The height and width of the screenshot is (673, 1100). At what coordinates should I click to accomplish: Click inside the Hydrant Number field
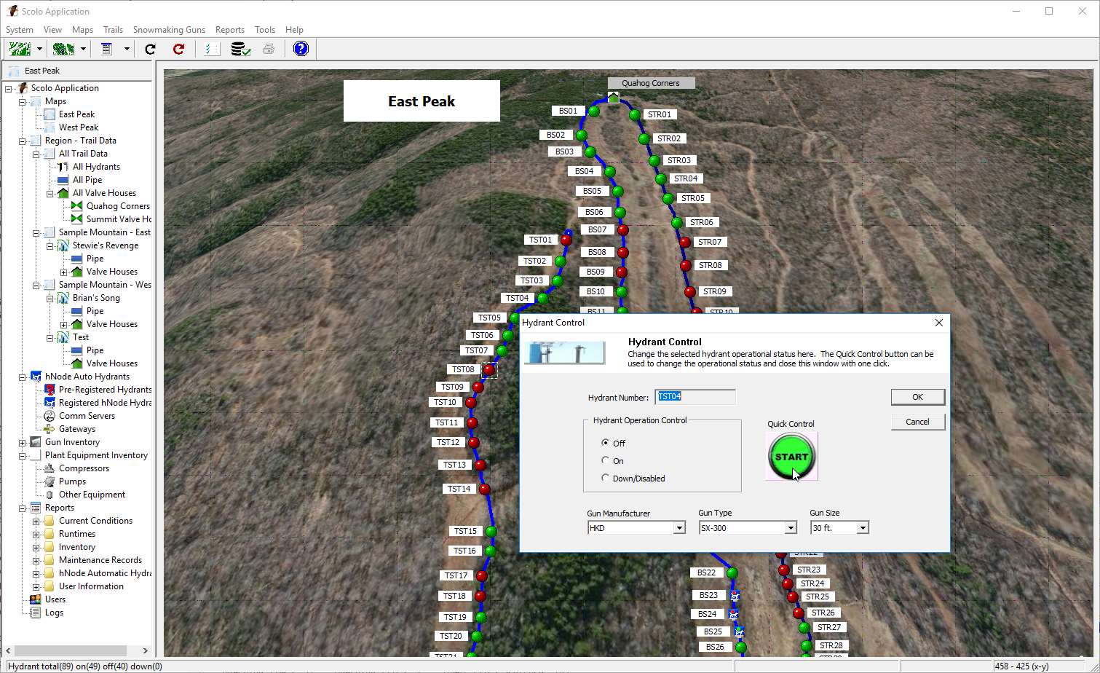695,396
